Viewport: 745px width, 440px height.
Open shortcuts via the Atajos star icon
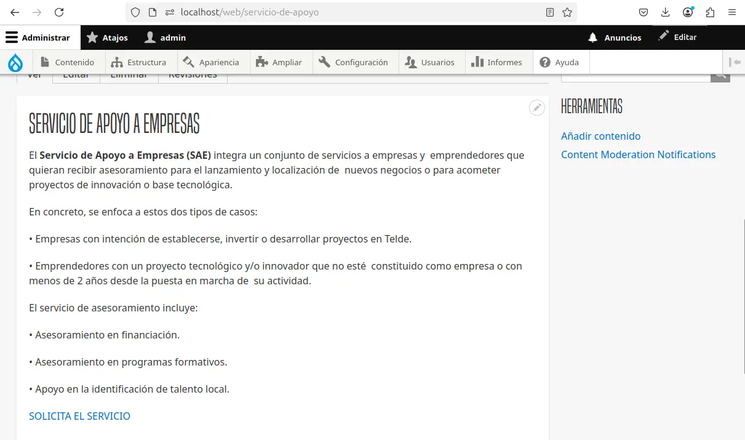click(92, 37)
